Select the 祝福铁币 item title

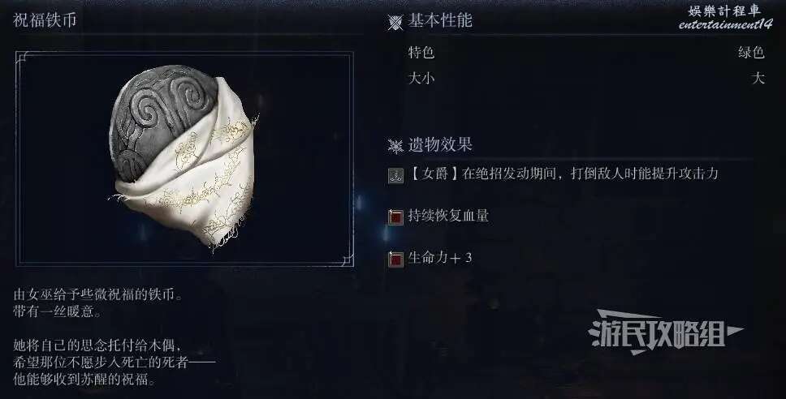tap(45, 20)
